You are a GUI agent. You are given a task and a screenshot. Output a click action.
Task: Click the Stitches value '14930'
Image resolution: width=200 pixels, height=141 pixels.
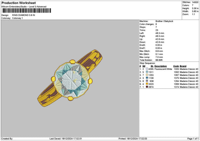195,2
